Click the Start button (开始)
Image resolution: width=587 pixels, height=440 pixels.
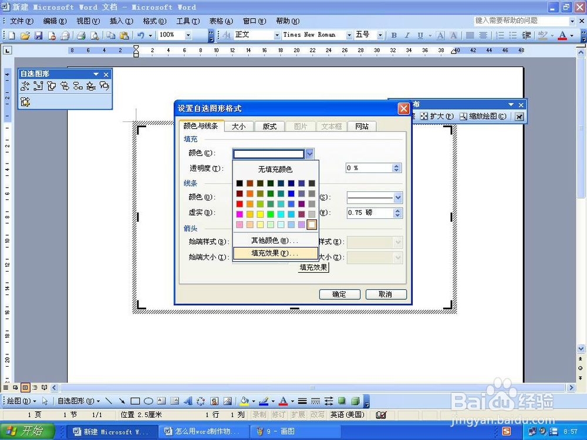coord(27,431)
